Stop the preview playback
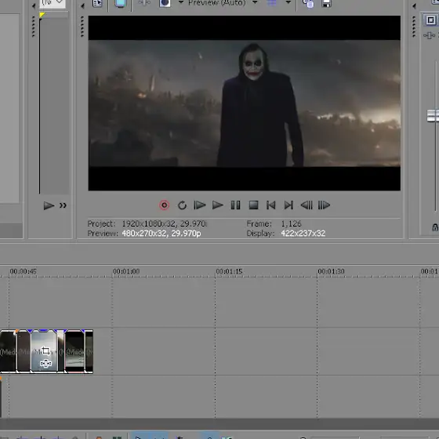 (254, 205)
